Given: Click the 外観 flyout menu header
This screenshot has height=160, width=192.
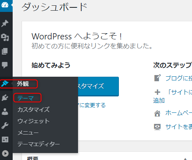Looking at the screenshot, I should pos(23,84).
